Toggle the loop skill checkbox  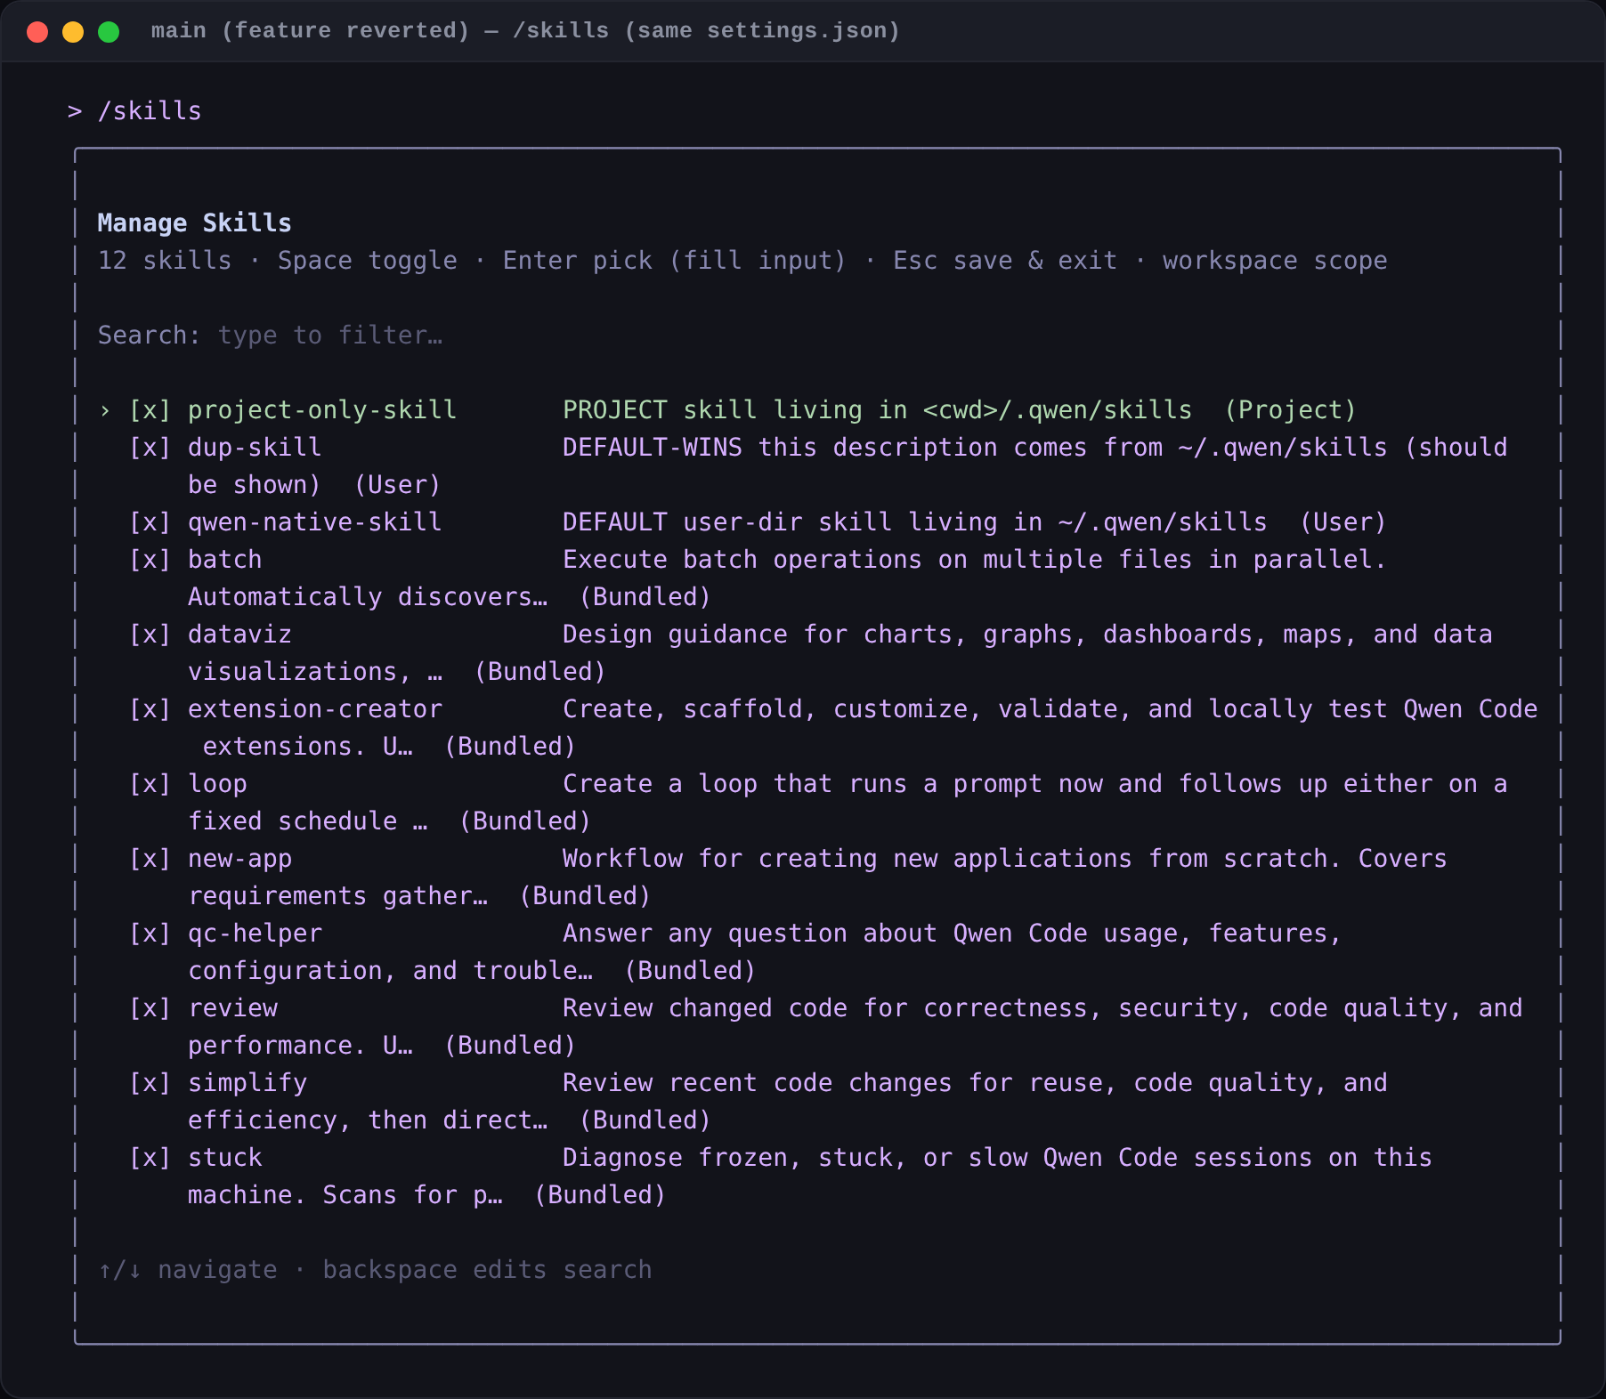pyautogui.click(x=150, y=784)
